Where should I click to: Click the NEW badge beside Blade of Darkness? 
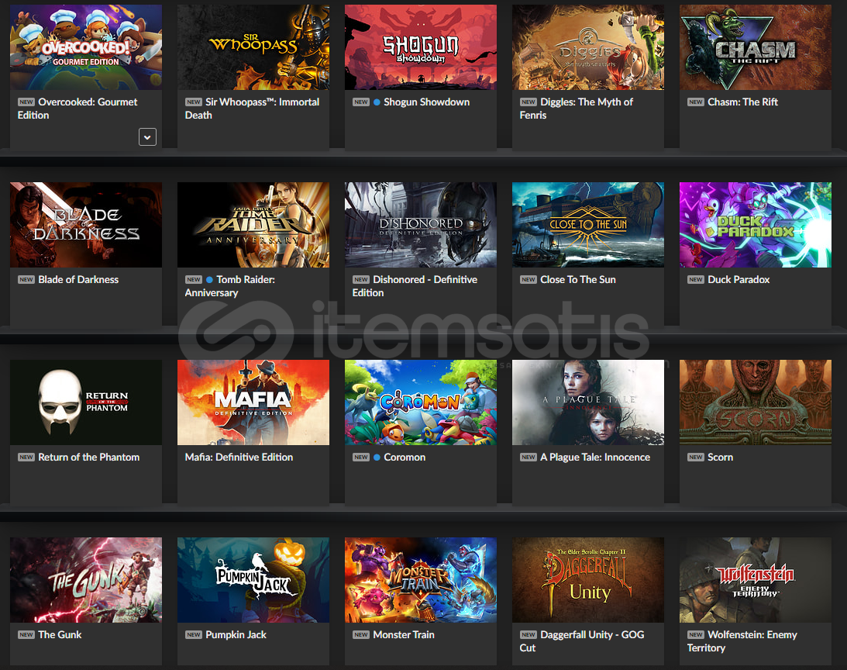coord(26,280)
